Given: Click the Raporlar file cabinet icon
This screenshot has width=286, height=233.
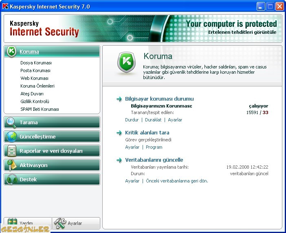Looking at the screenshot, I should click(x=12, y=151).
